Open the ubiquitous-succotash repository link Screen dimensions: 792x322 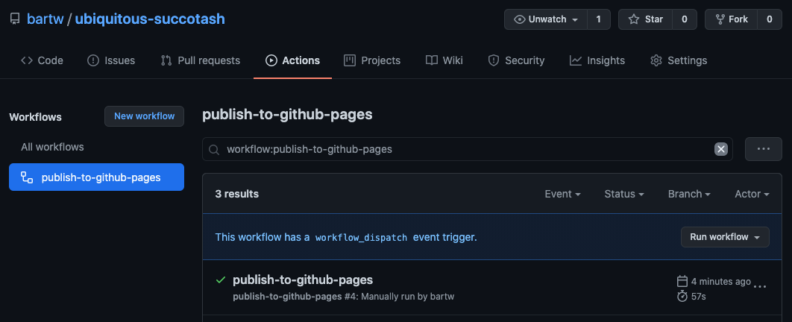tap(150, 19)
